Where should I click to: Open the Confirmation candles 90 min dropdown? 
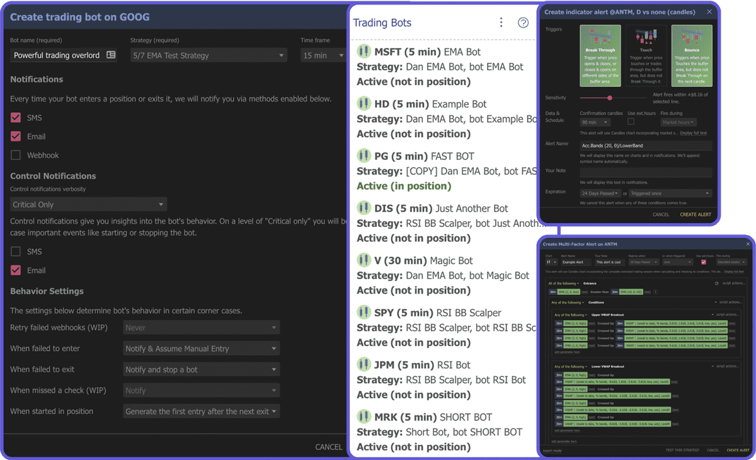(594, 122)
